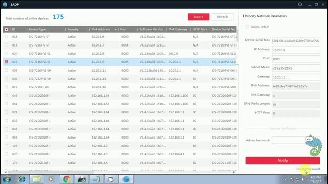Click the IPv4 Address sort arrow
Screen dimensions: 328x184
[115, 29]
